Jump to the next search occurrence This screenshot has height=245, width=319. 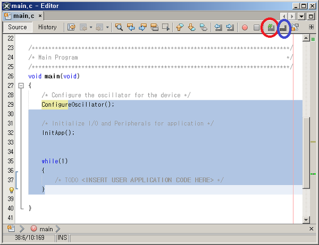click(x=142, y=27)
